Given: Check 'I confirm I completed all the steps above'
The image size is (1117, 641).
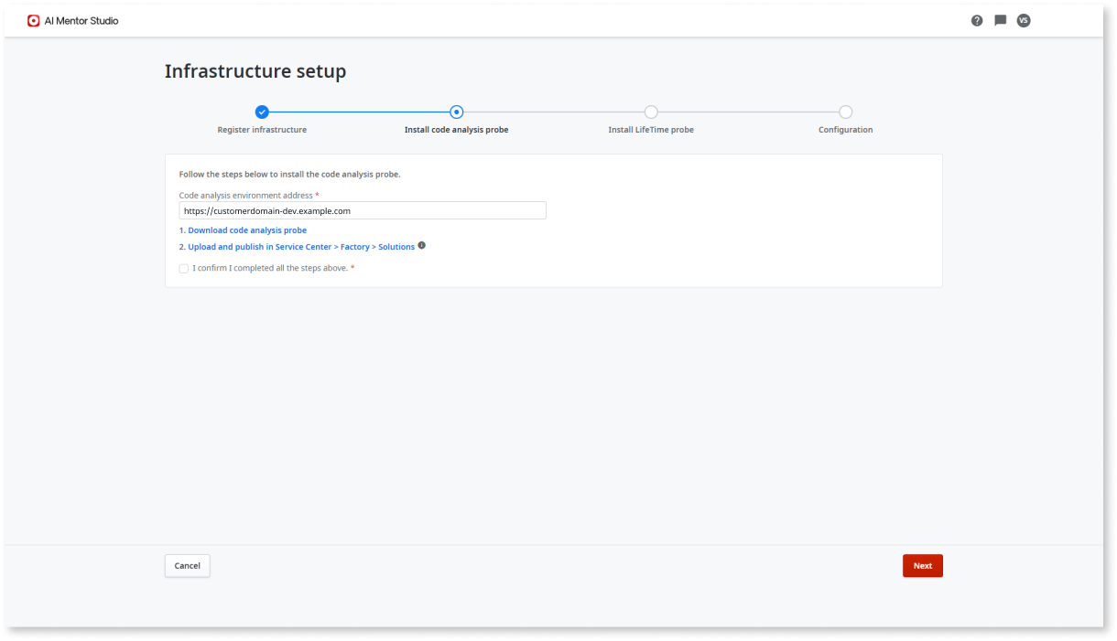Looking at the screenshot, I should [x=183, y=268].
